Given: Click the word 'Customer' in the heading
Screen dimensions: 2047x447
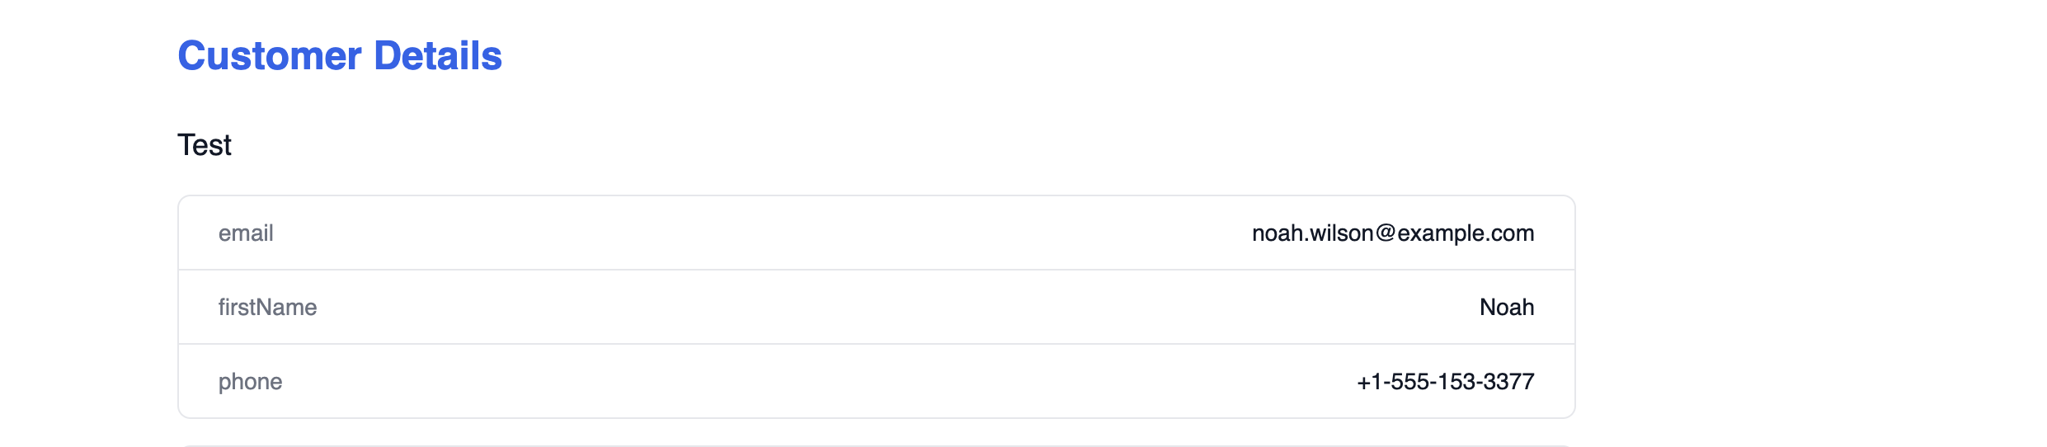Looking at the screenshot, I should (x=270, y=56).
